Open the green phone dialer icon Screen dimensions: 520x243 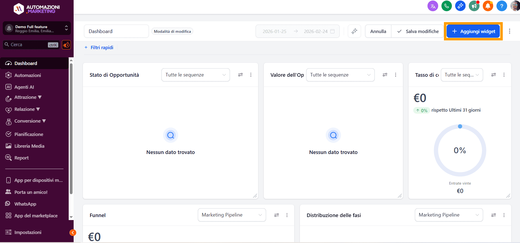pyautogui.click(x=446, y=6)
